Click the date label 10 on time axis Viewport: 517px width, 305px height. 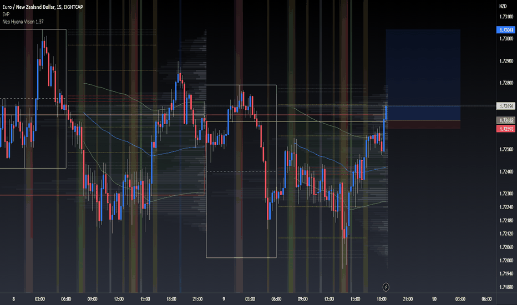pyautogui.click(x=434, y=299)
